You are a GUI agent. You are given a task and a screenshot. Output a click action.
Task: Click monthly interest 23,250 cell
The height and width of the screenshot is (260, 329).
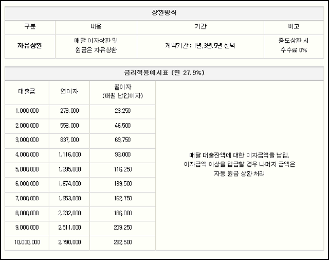point(122,112)
